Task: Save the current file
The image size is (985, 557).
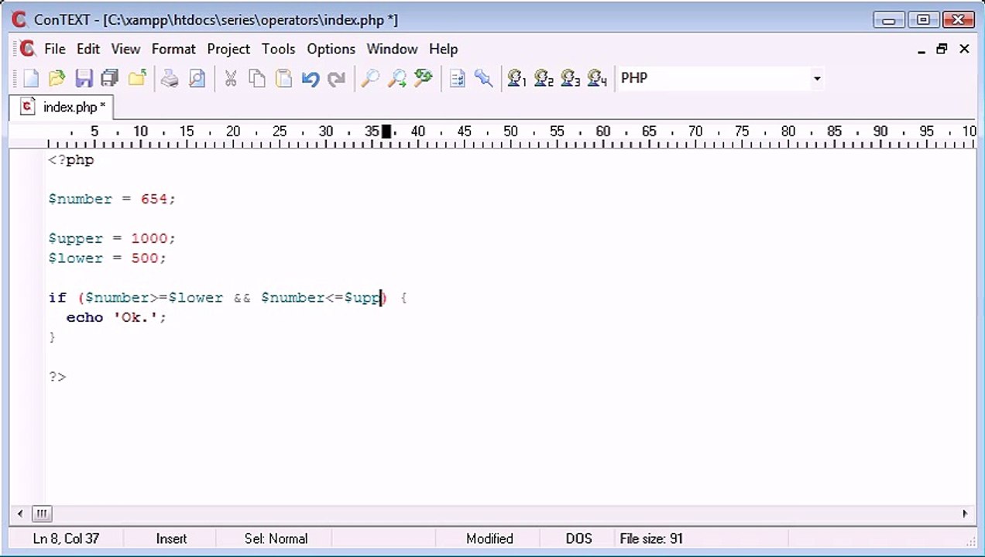Action: tap(84, 78)
